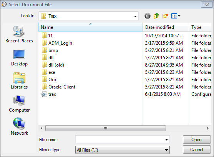The width and height of the screenshot is (214, 157).
Task: Close the Select Document File dialog
Action: click(207, 4)
